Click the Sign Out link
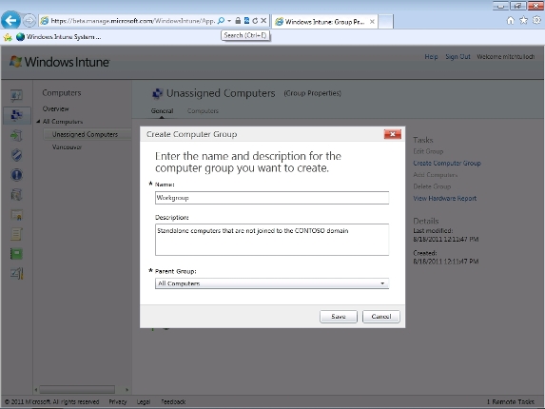545x409 pixels. (457, 57)
